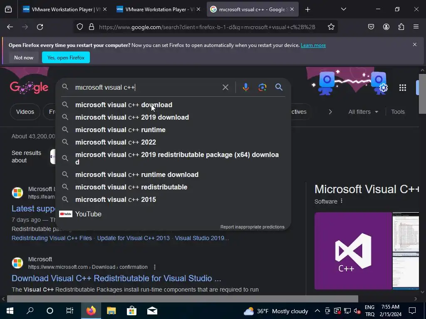Screen dimensions: 426x319
Task: Open the Firefox account icon
Action: click(x=386, y=27)
